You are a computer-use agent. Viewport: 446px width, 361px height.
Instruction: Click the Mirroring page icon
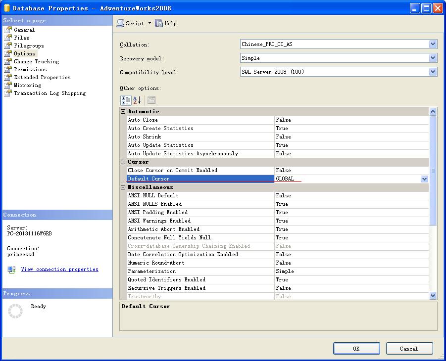[8, 85]
